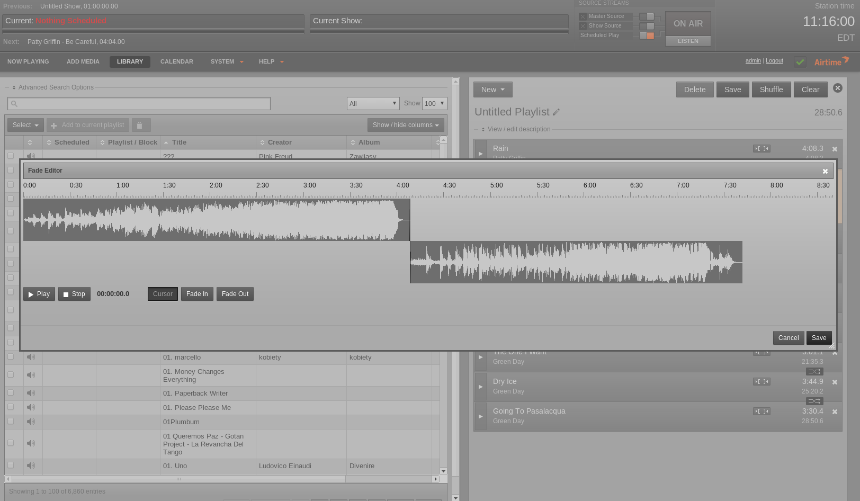Open cue editor for Dry Ice
This screenshot has height=501, width=860.
[762, 382]
